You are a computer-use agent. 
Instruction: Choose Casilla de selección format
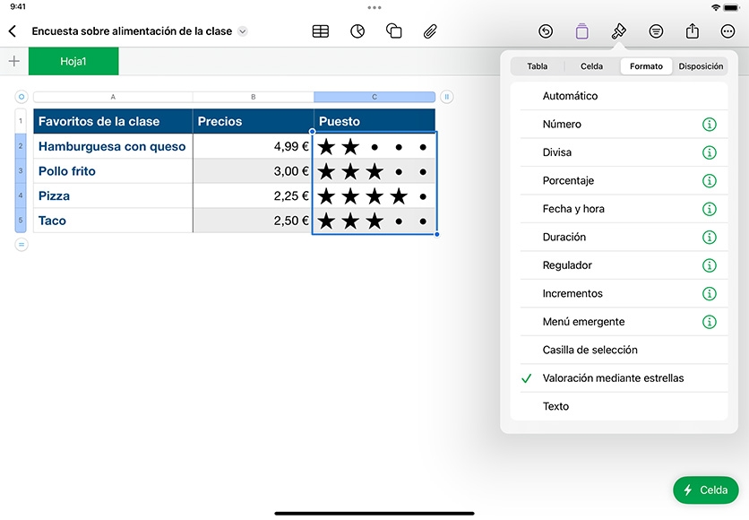[x=619, y=350]
